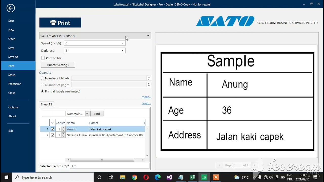324x182 pixels.
Task: Click the Number of labels spinner arrows
Action: click(x=149, y=78)
